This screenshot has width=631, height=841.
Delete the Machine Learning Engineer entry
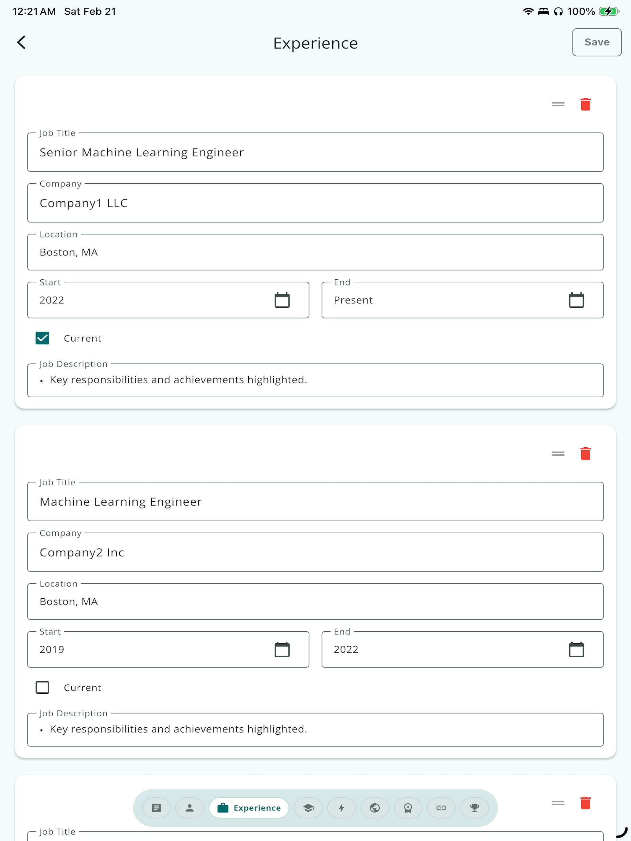(x=585, y=453)
